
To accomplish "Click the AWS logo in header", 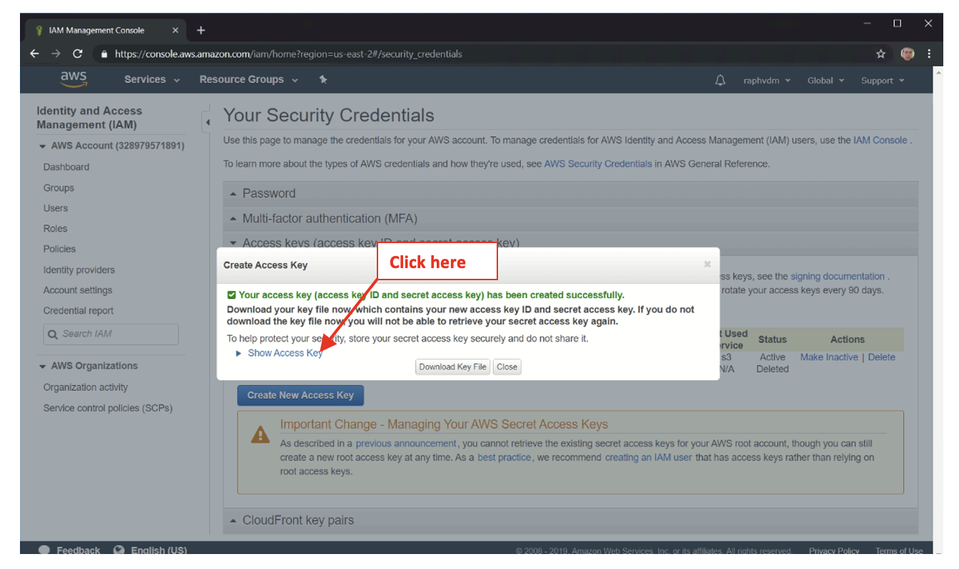I will [73, 79].
